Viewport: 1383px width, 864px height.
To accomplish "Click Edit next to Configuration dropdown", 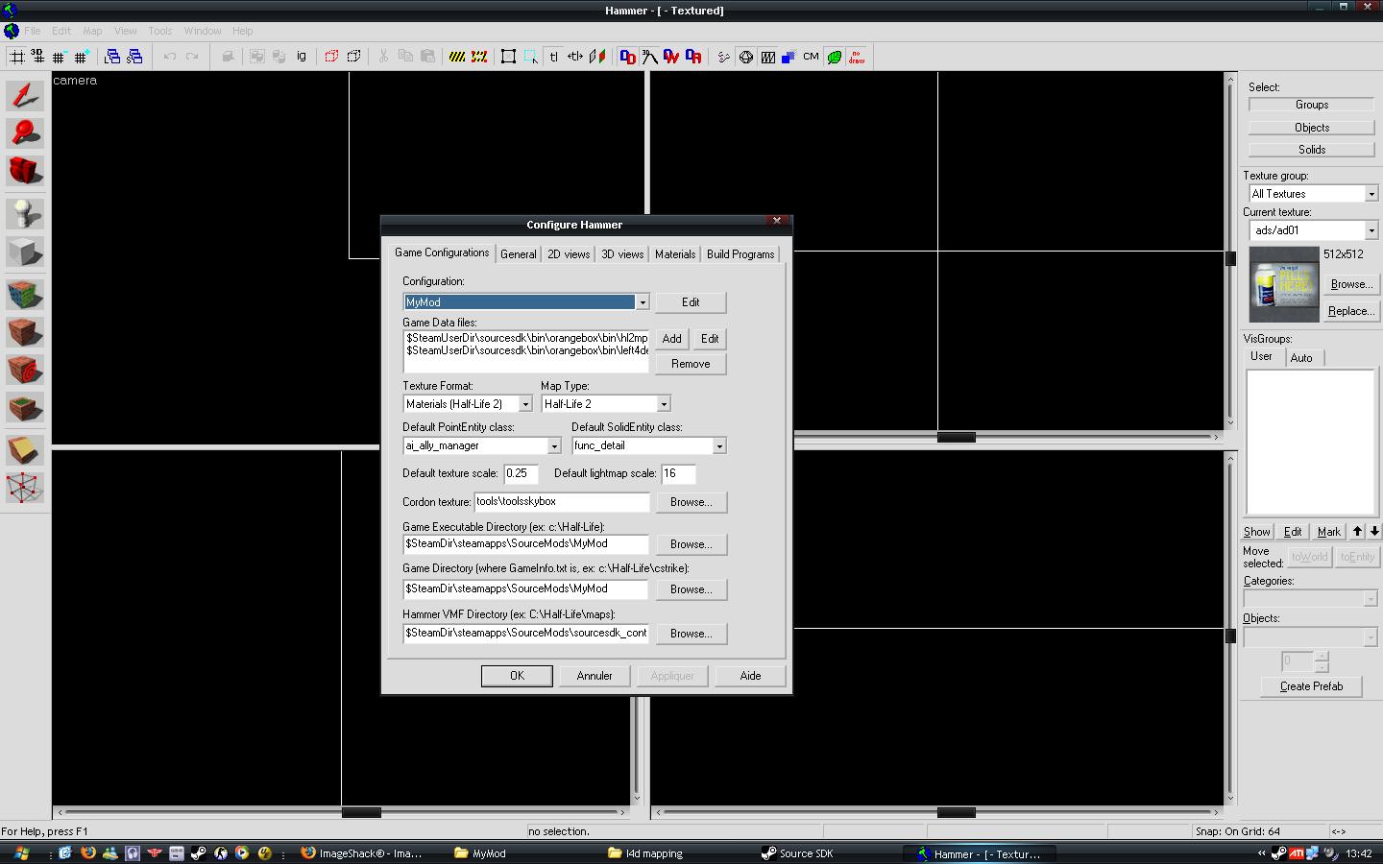I will point(691,302).
